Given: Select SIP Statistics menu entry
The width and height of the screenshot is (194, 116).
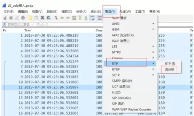Looking at the screenshot, I should click(x=121, y=98).
